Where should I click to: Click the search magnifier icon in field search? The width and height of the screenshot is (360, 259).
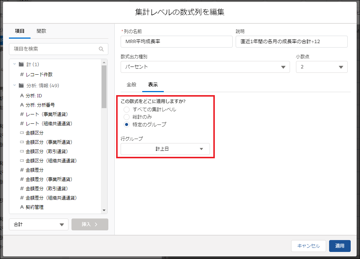pos(101,49)
